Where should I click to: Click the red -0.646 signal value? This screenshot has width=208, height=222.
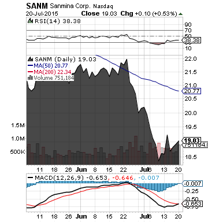coord(122,177)
